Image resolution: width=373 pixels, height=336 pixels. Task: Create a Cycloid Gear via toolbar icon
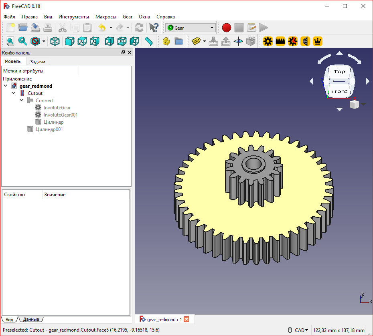tap(293, 41)
